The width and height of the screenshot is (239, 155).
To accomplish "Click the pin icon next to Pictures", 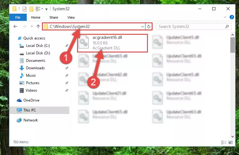I will pos(67,83).
